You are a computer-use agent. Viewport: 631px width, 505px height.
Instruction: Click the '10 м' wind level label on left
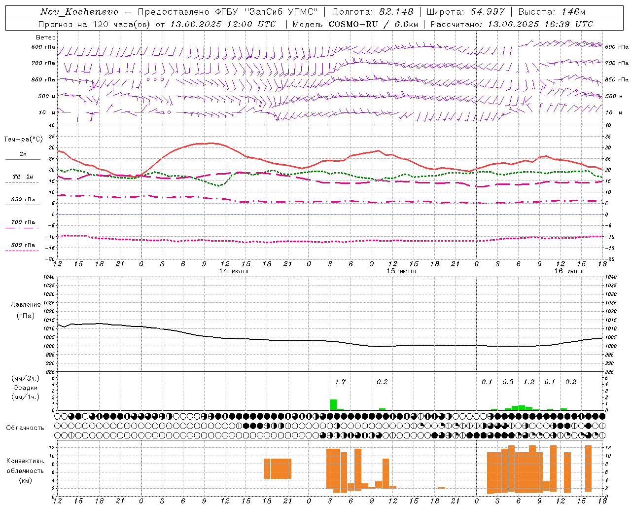47,112
